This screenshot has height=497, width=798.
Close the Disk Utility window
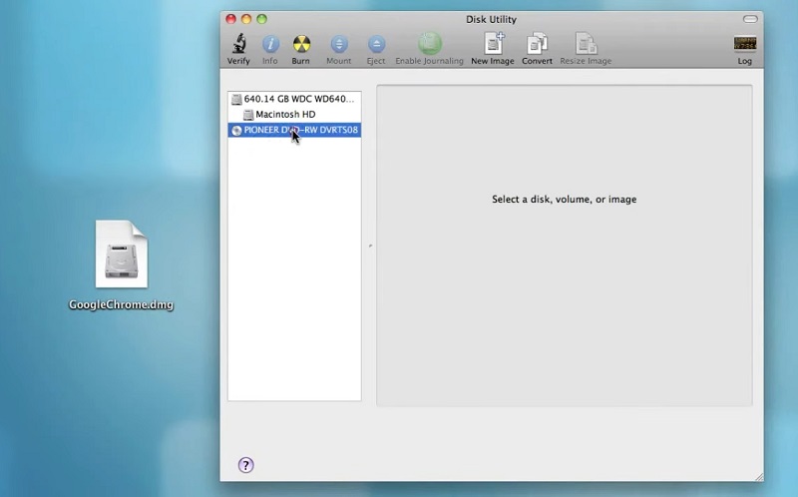point(231,19)
